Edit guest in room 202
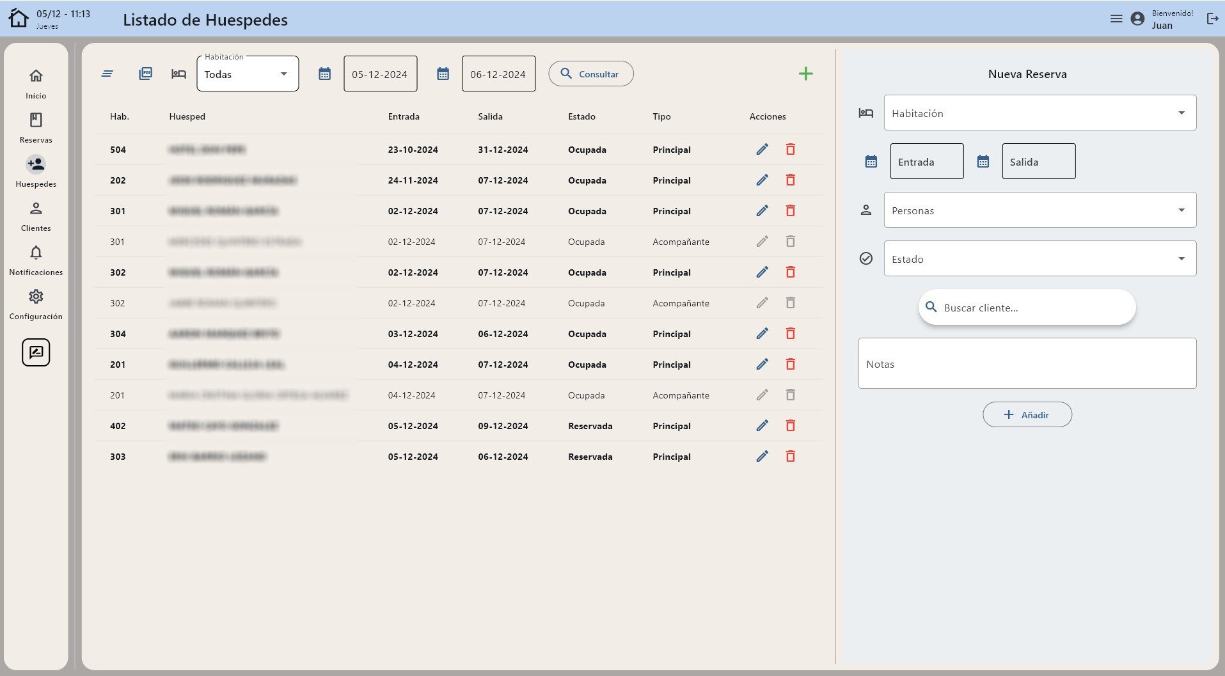Viewport: 1225px width, 676px height. [x=762, y=180]
